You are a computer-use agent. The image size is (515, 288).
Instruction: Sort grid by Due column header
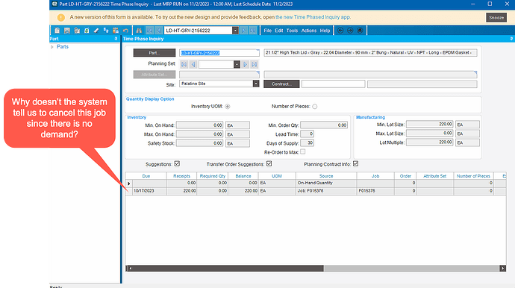pyautogui.click(x=146, y=176)
